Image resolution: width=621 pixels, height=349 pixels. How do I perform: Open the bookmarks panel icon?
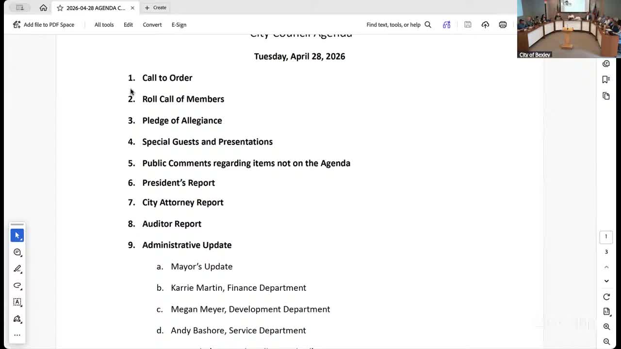coord(606,79)
